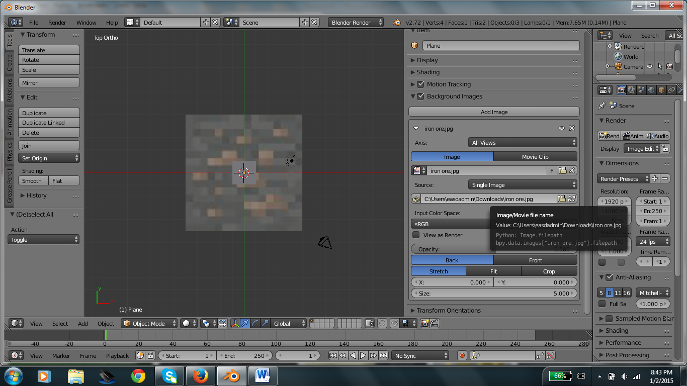This screenshot has height=386, width=687.
Task: Pin the properties context with pushpin icon
Action: coord(602,106)
